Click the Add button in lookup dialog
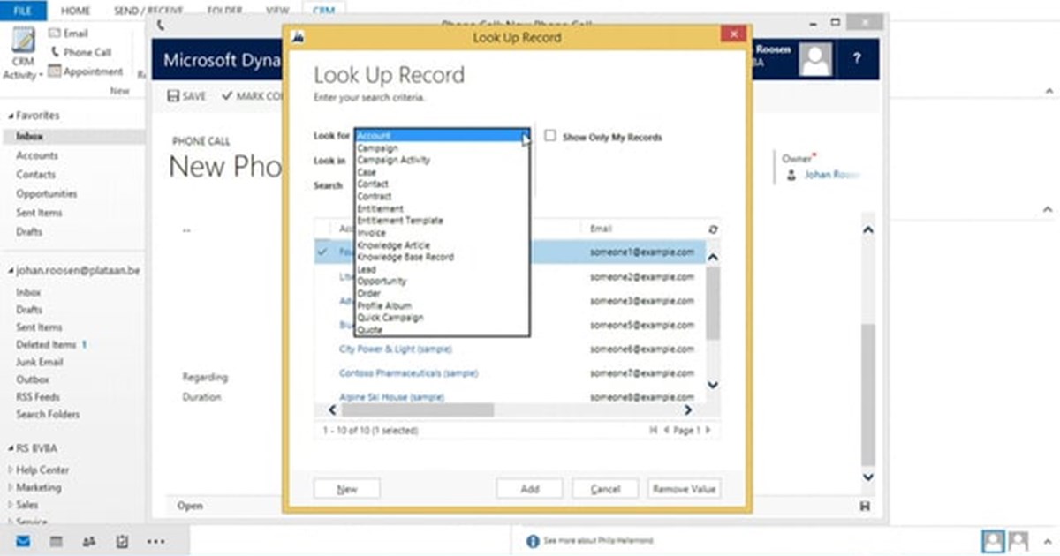 click(x=530, y=488)
